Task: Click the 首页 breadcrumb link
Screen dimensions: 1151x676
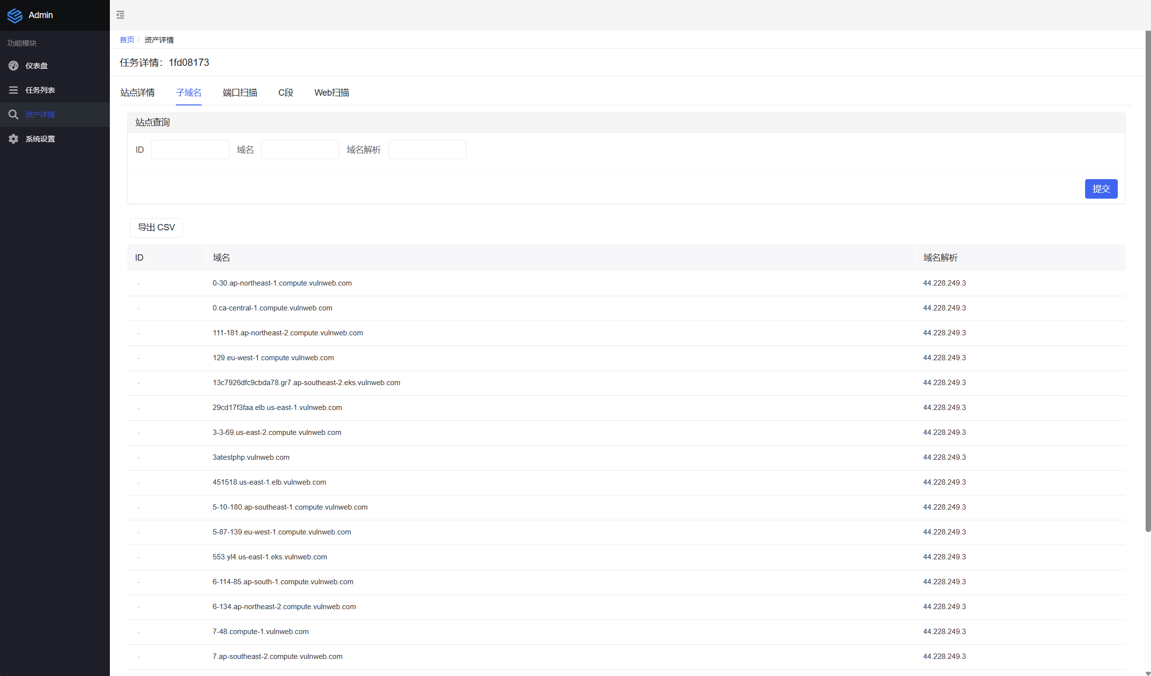Action: pyautogui.click(x=126, y=40)
